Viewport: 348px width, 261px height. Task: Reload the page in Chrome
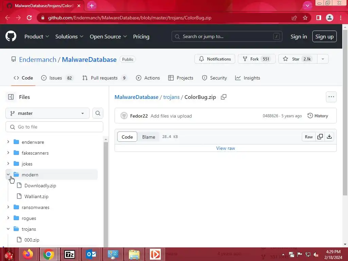click(29, 18)
